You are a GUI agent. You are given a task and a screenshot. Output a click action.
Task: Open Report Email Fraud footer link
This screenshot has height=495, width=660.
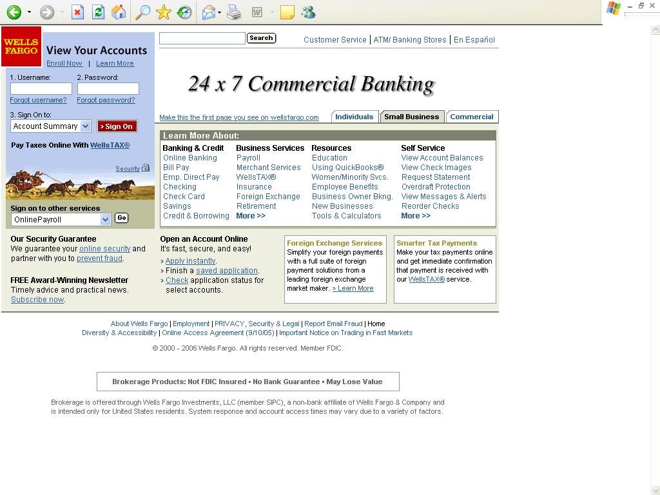coord(333,324)
